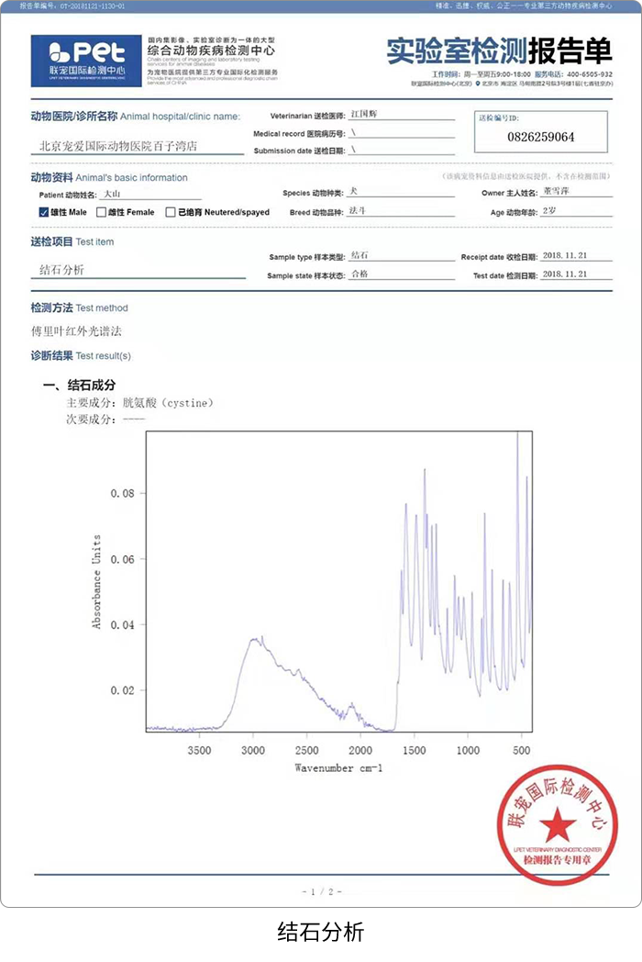Screen dimensions: 642x962
Task: Click the 次要成分 secondary component line
Action: click(x=105, y=419)
